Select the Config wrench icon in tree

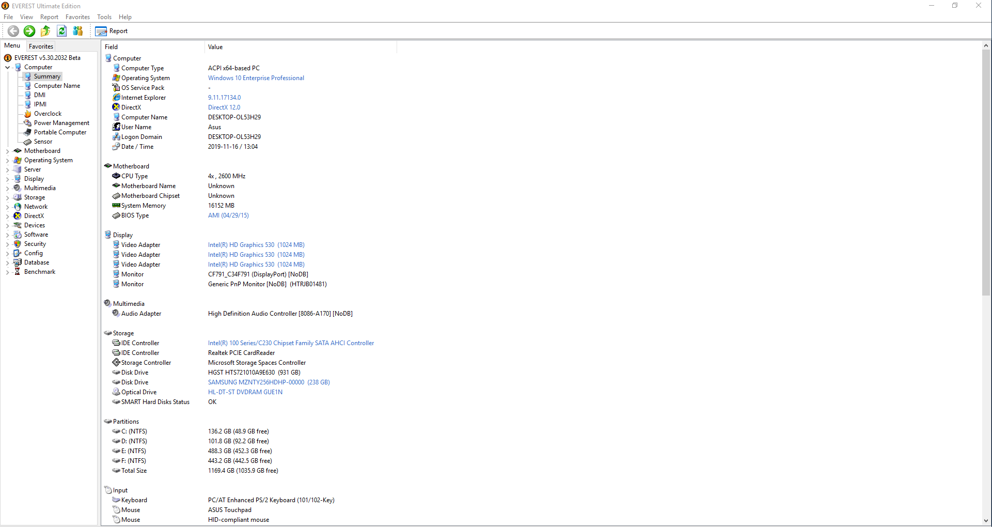(18, 253)
